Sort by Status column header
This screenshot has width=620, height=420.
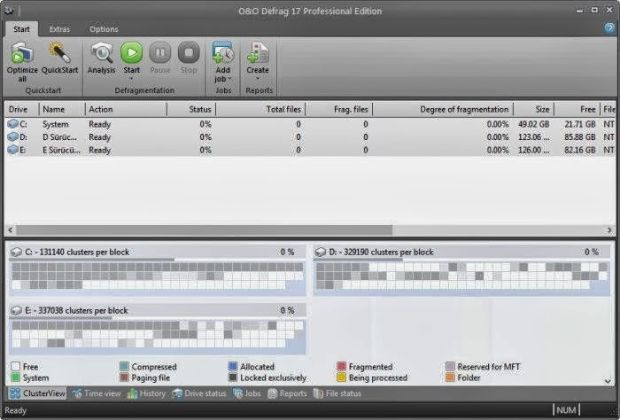coord(191,110)
